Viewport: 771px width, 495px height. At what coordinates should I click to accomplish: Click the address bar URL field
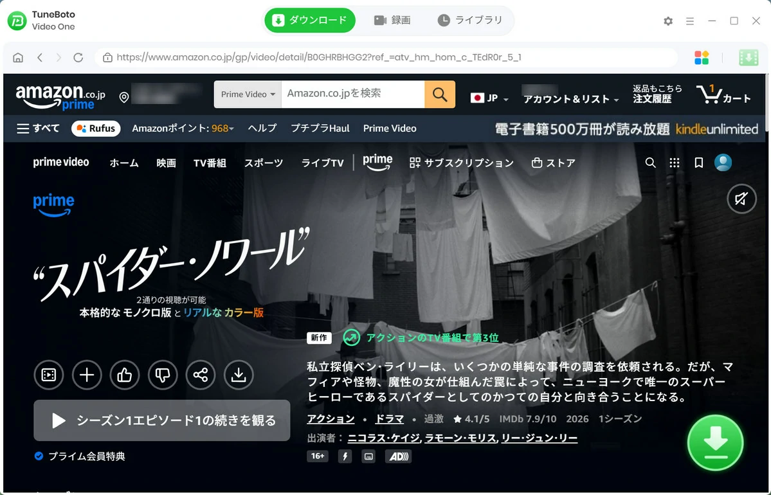coord(386,57)
